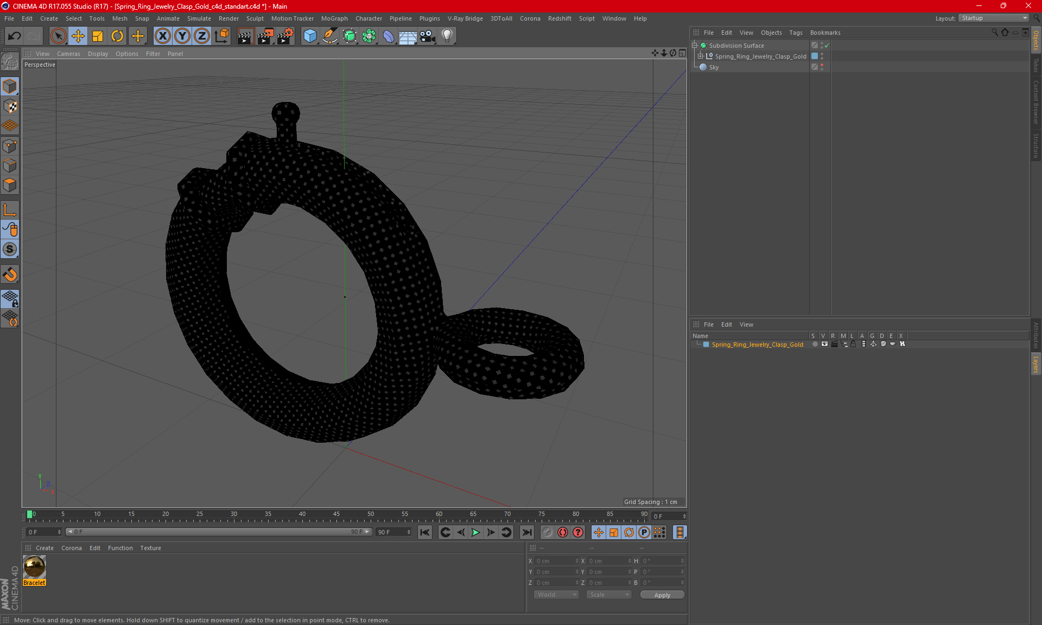The image size is (1042, 625).
Task: Select the Bracelet material thumbnail
Action: [34, 567]
